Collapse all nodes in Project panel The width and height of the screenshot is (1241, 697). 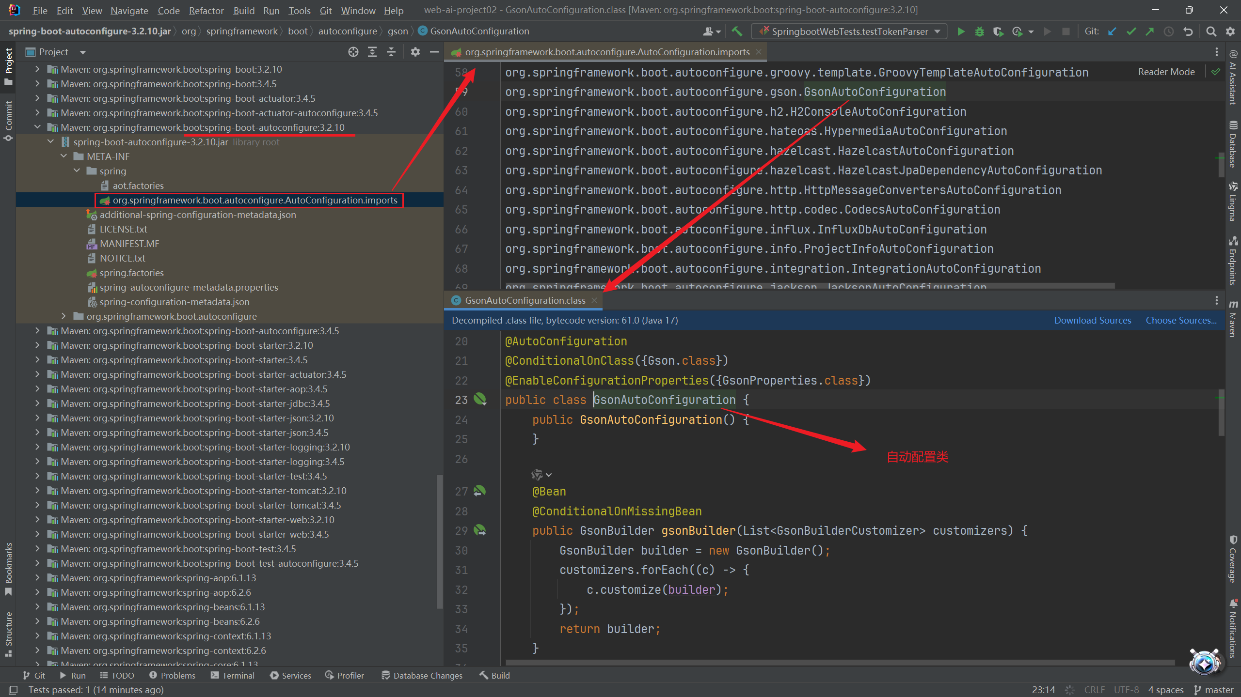[x=391, y=52]
